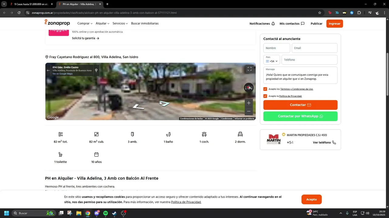
Task: Reveal number with Ver teléfono
Action: tap(324, 142)
